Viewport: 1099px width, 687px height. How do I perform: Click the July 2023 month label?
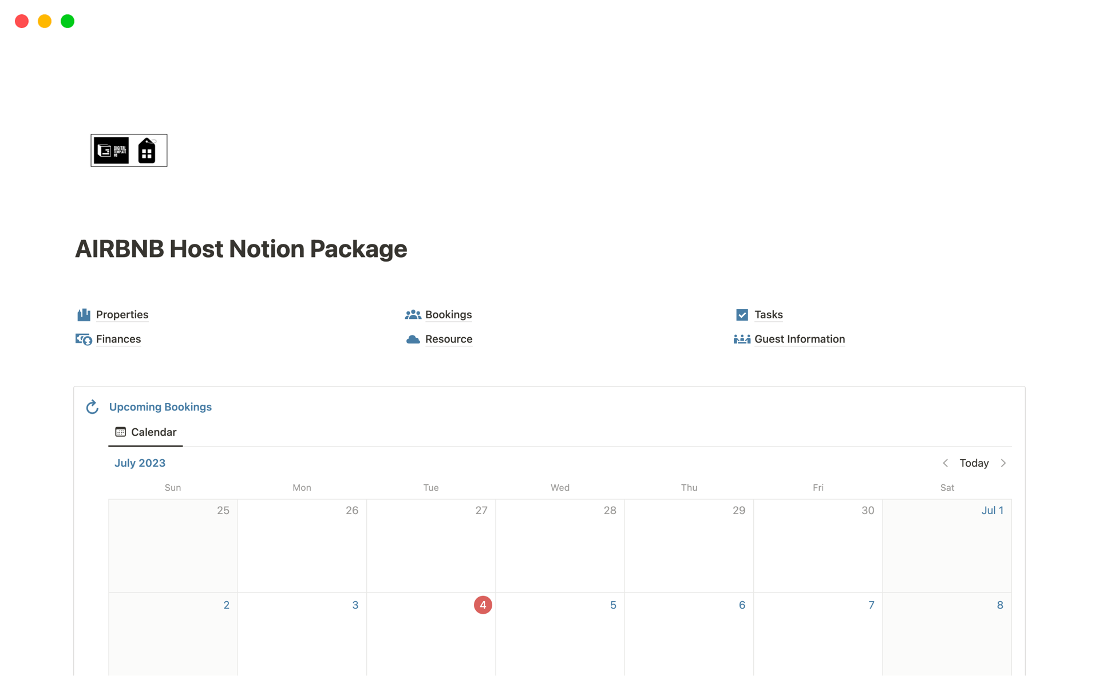click(x=140, y=463)
